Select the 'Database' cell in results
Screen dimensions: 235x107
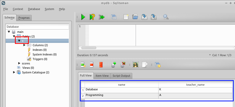[x=121, y=90]
